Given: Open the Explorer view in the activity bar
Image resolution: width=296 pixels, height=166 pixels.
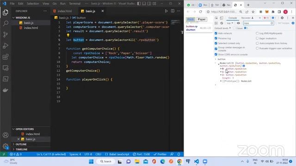Looking at the screenshot, I should 6,12.
